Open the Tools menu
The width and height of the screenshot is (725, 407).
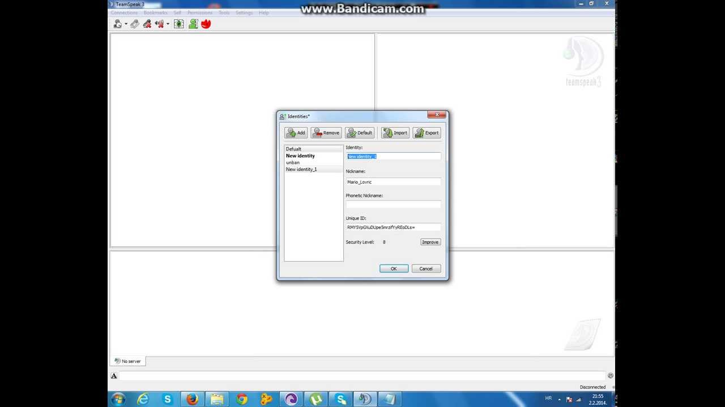pyautogui.click(x=224, y=12)
